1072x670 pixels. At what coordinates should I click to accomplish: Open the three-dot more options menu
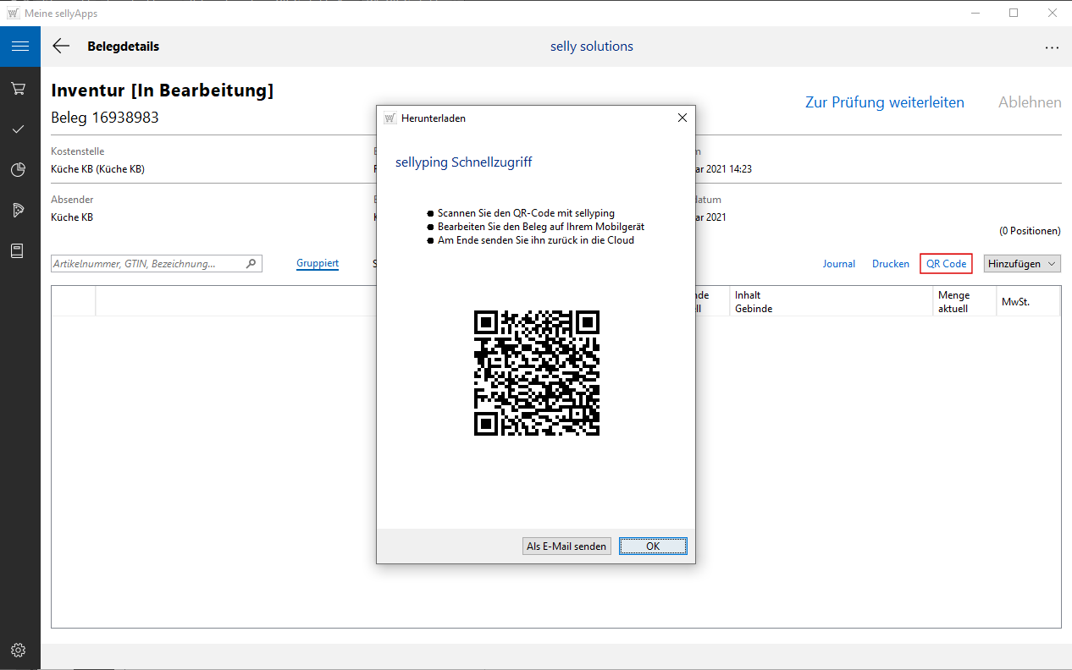tap(1052, 47)
